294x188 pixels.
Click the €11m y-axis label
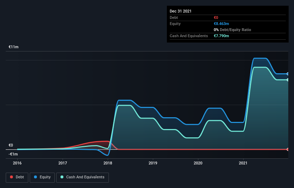pyautogui.click(x=14, y=47)
